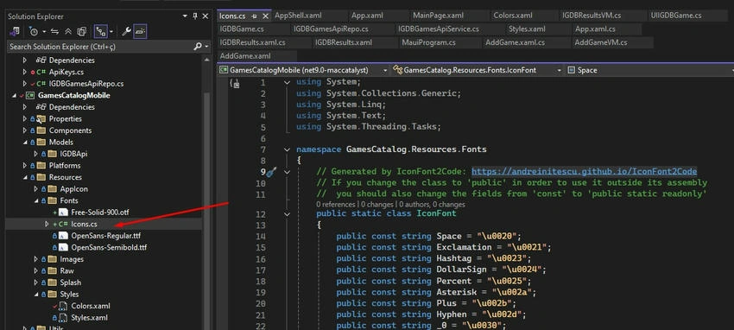Click the bracket icon left of line 1
Screen dimensions: 734x330
click(234, 83)
